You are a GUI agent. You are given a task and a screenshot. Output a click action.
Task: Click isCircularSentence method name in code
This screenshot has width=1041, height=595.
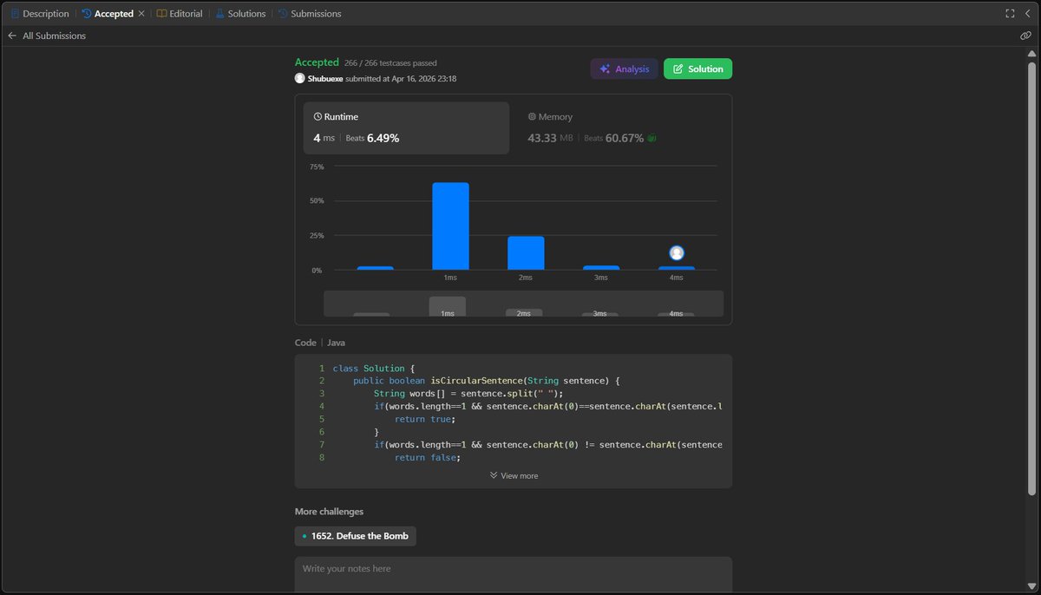pyautogui.click(x=475, y=381)
